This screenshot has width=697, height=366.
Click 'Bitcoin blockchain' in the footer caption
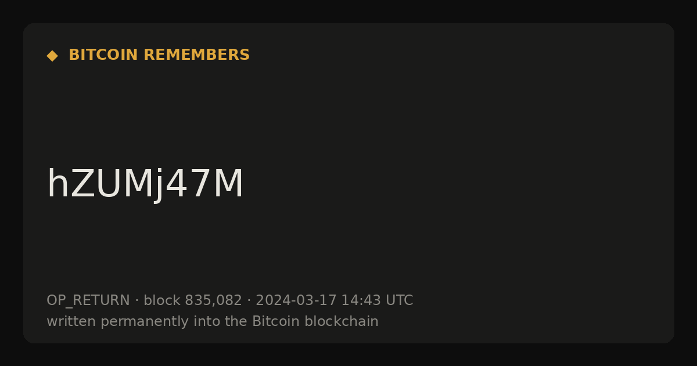click(x=315, y=322)
